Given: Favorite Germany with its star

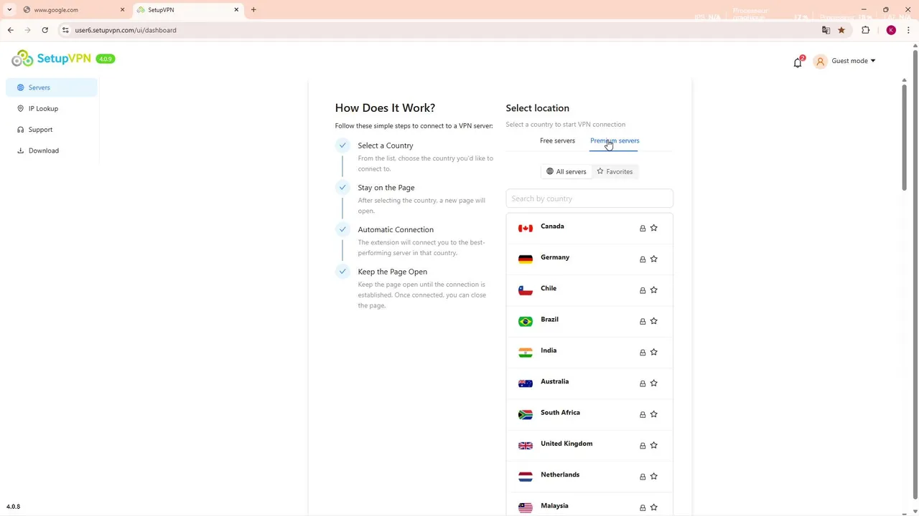Looking at the screenshot, I should point(653,259).
